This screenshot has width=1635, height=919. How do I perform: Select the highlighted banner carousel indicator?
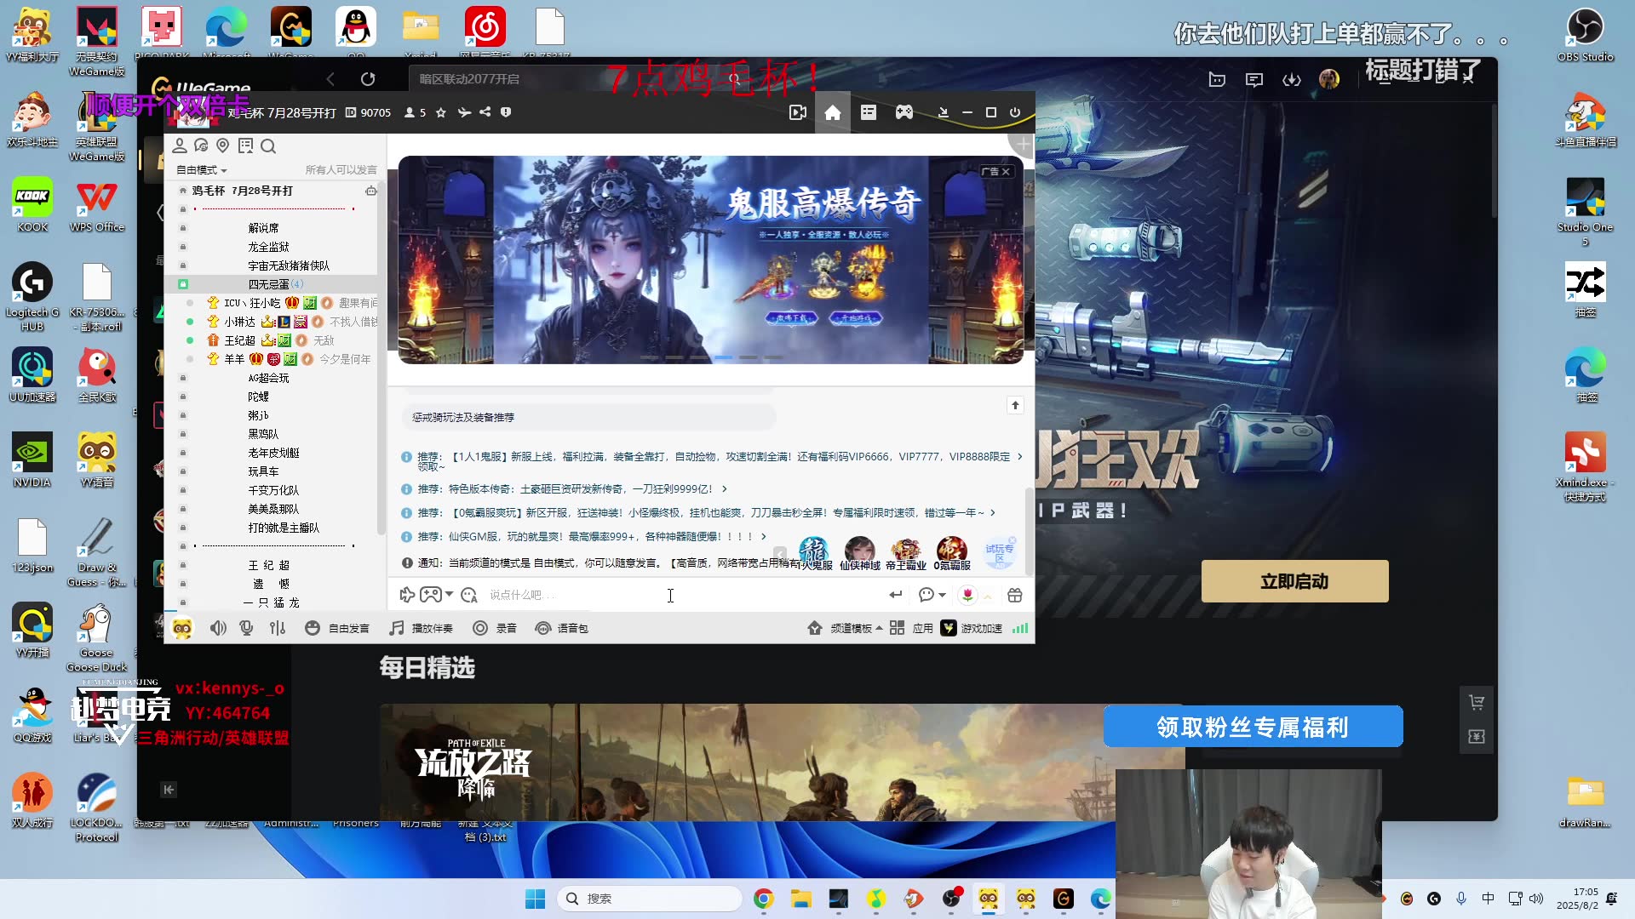(x=724, y=357)
